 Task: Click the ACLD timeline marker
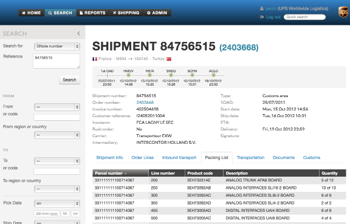point(213,75)
